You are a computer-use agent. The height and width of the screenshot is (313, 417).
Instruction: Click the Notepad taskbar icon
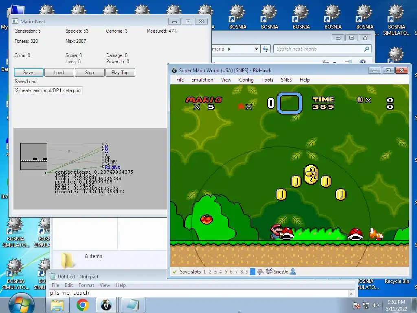(x=133, y=305)
